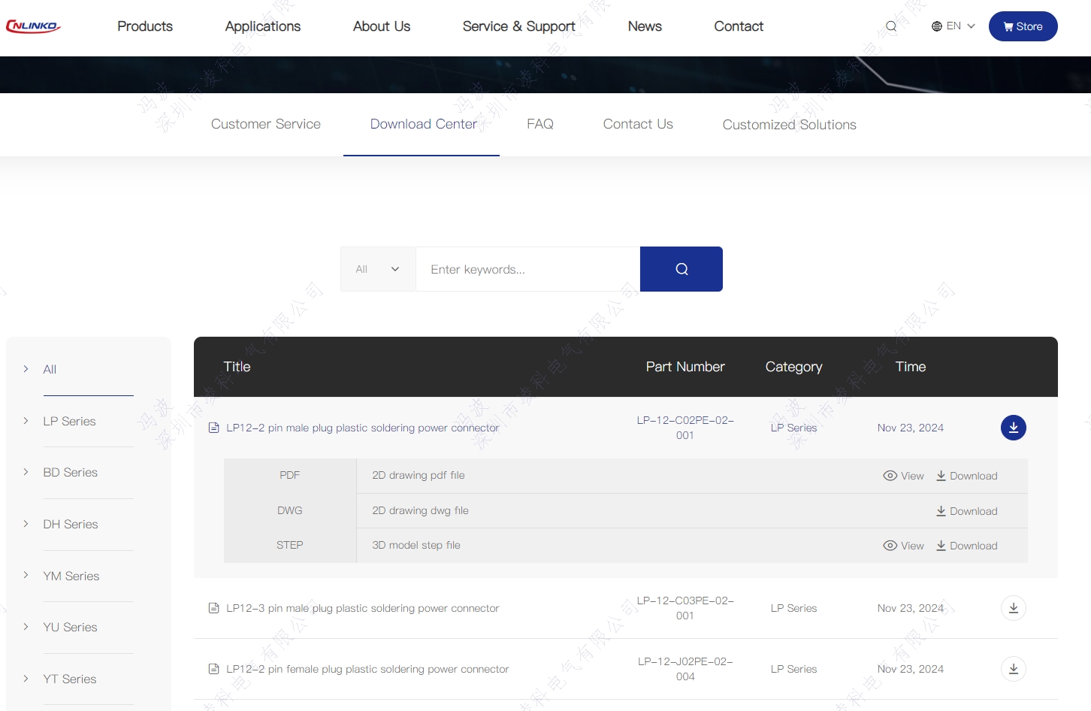Expand the YT Series chevron
This screenshot has width=1091, height=711.
(26, 679)
